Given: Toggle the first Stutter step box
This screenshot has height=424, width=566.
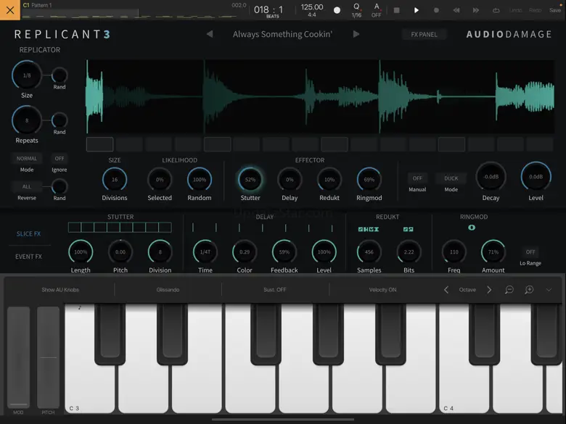Looking at the screenshot, I should (x=74, y=227).
